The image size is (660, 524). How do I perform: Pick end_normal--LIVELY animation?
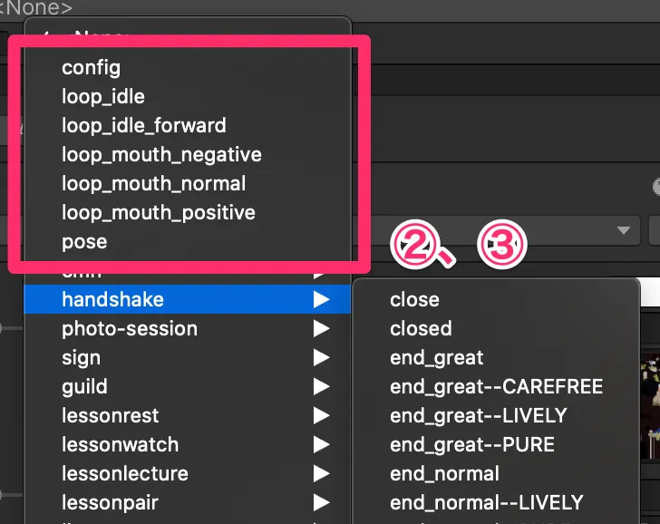coord(486,502)
